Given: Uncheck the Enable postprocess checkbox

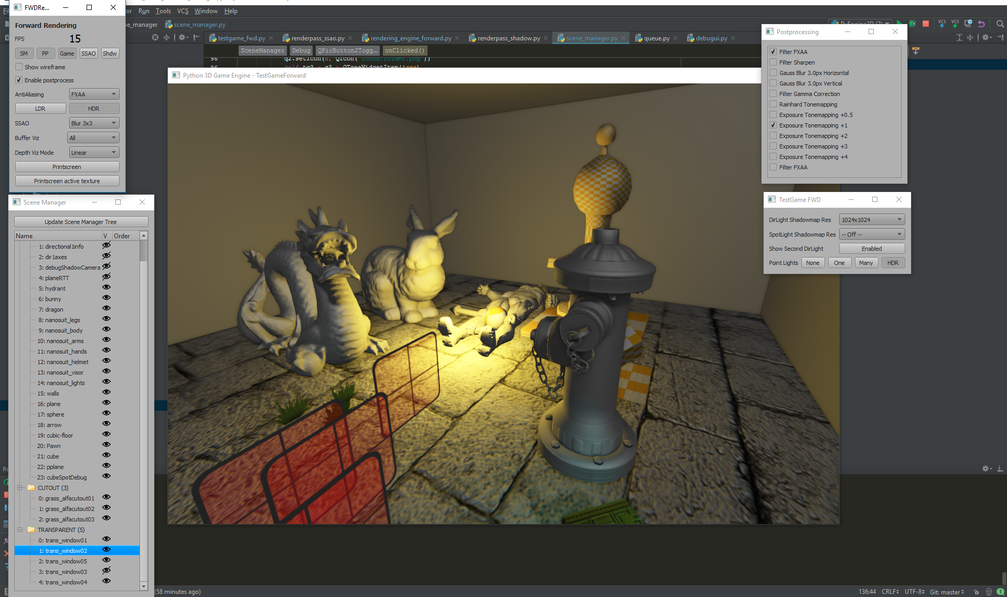Looking at the screenshot, I should [19, 80].
